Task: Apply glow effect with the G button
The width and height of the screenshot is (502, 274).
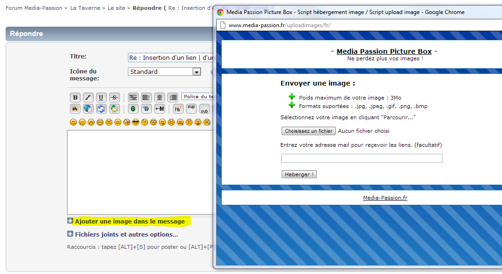Action: click(133, 108)
